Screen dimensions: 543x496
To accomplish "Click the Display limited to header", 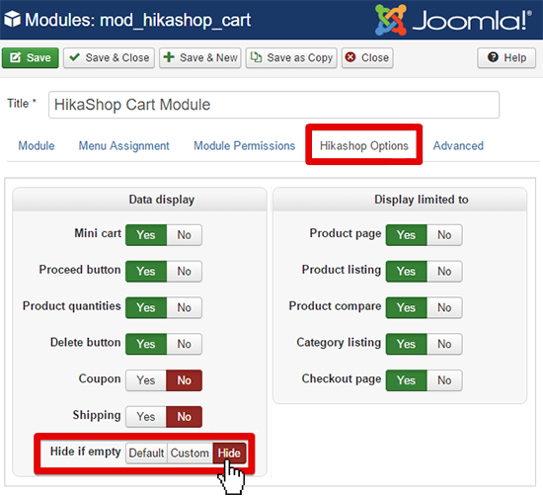I will pos(400,200).
